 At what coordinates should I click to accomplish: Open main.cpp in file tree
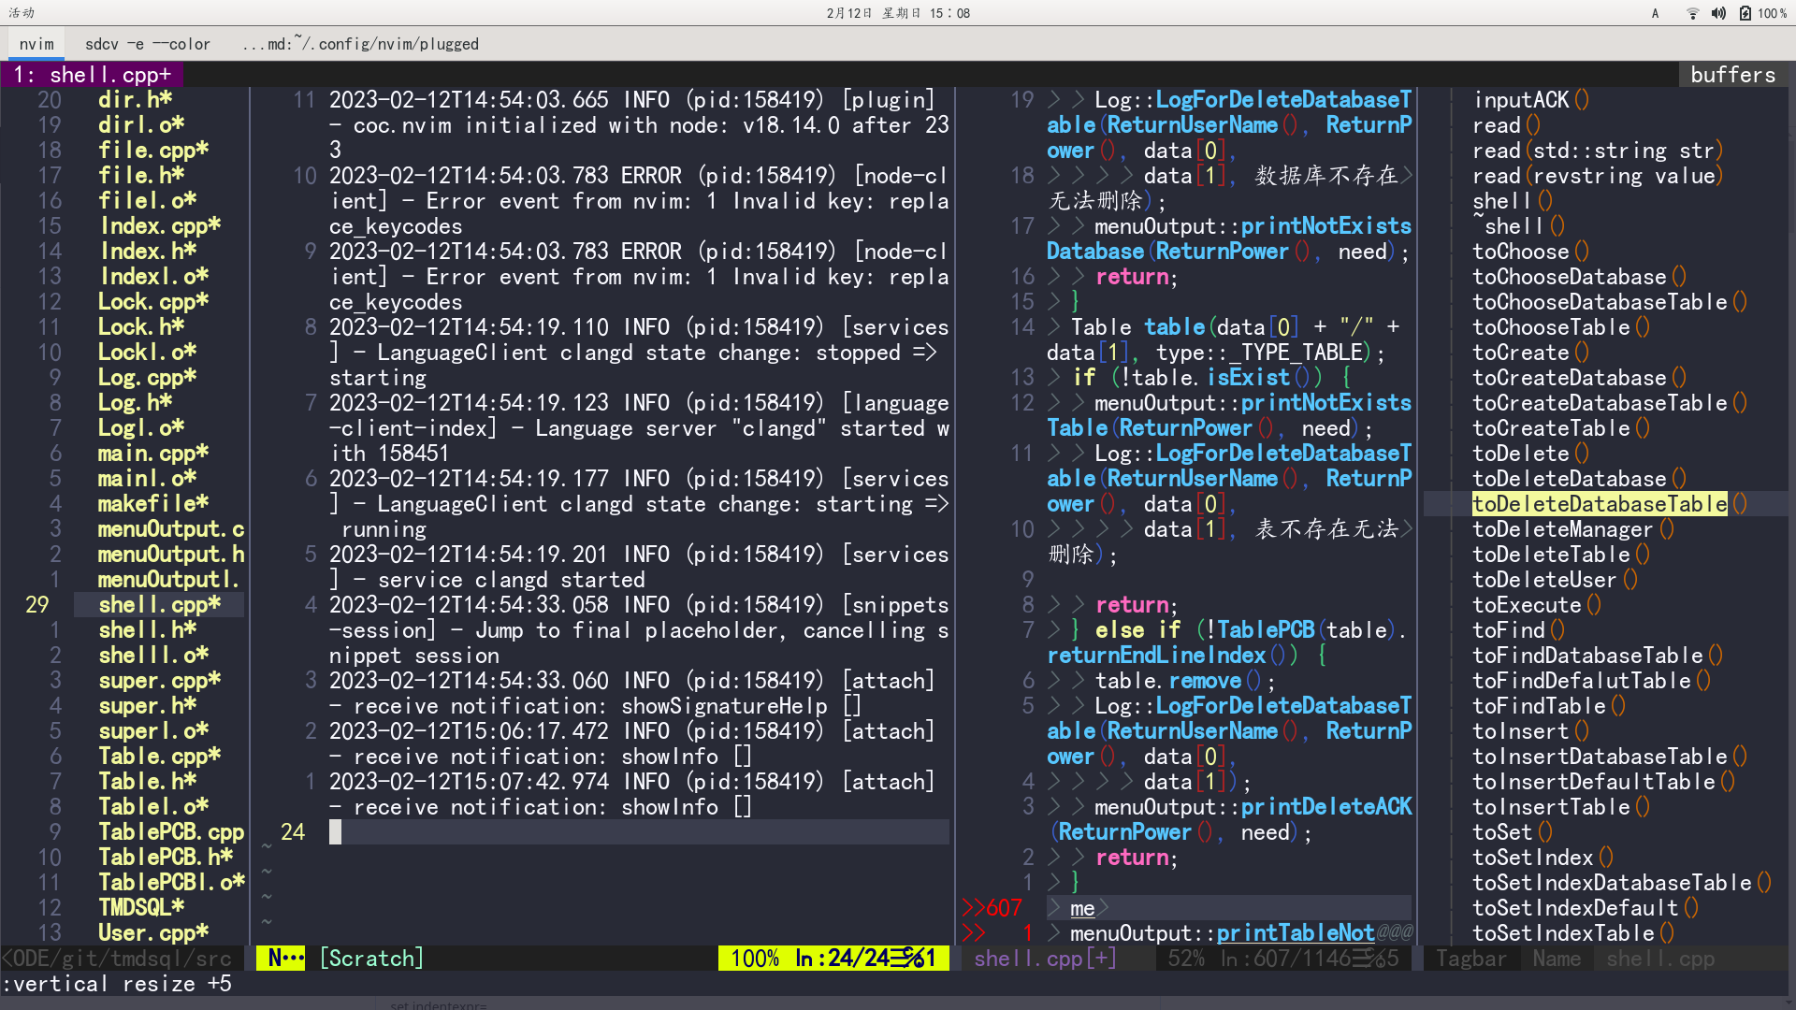pyautogui.click(x=153, y=454)
